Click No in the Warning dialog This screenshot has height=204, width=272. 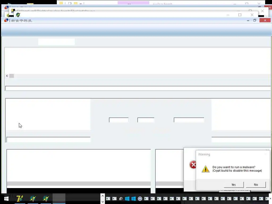[256, 185]
